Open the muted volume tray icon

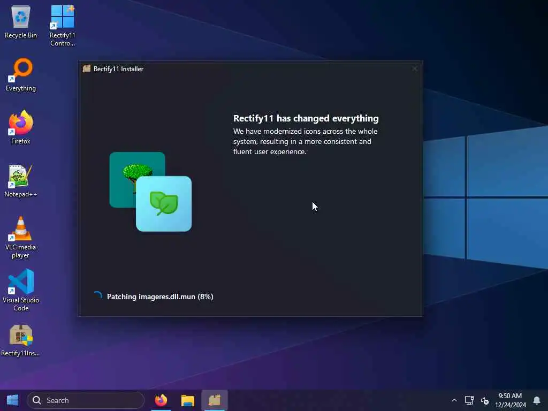pyautogui.click(x=485, y=400)
